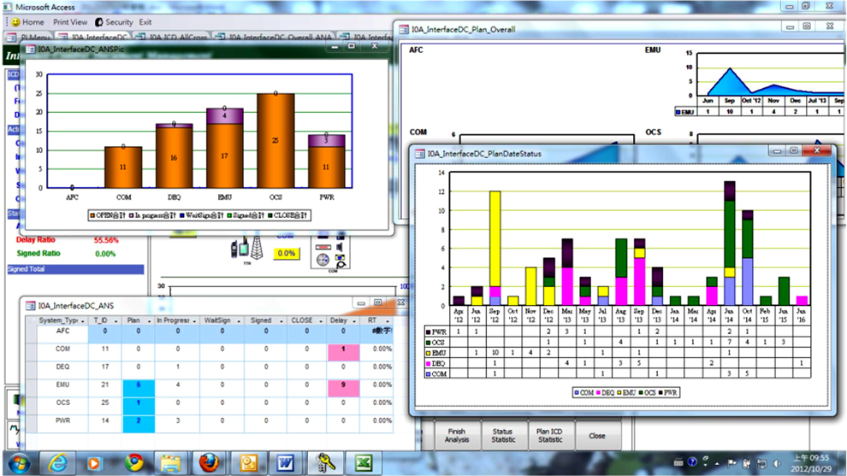
Task: Open System_Type column filter dropdown
Action: pyautogui.click(x=83, y=320)
